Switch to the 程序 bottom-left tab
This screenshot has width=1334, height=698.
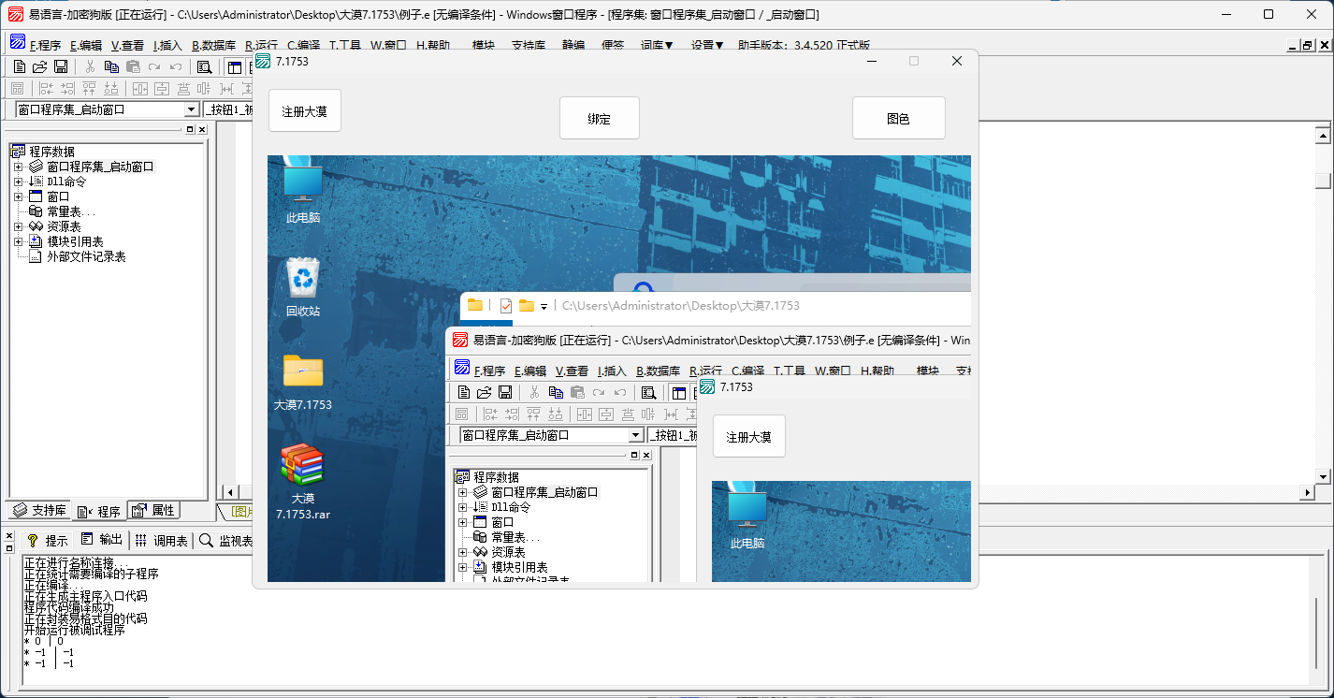98,511
